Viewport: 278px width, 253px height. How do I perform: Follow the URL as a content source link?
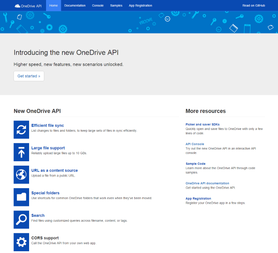54,170
